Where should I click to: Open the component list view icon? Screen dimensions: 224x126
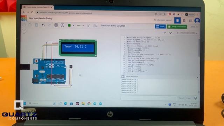click(x=190, y=21)
